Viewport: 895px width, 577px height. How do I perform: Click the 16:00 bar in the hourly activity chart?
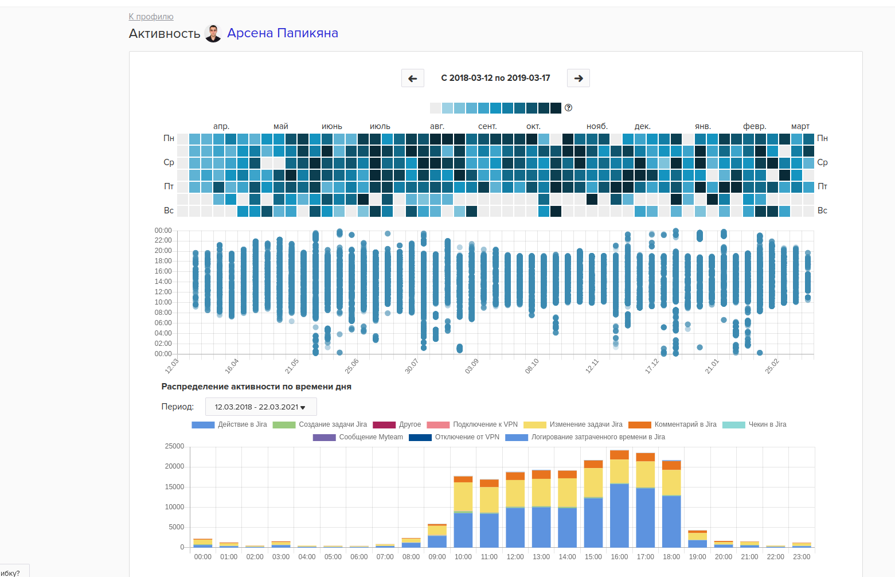pos(619,499)
